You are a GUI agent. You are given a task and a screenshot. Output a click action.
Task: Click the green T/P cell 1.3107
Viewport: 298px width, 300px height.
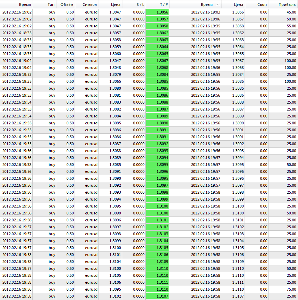point(157,296)
